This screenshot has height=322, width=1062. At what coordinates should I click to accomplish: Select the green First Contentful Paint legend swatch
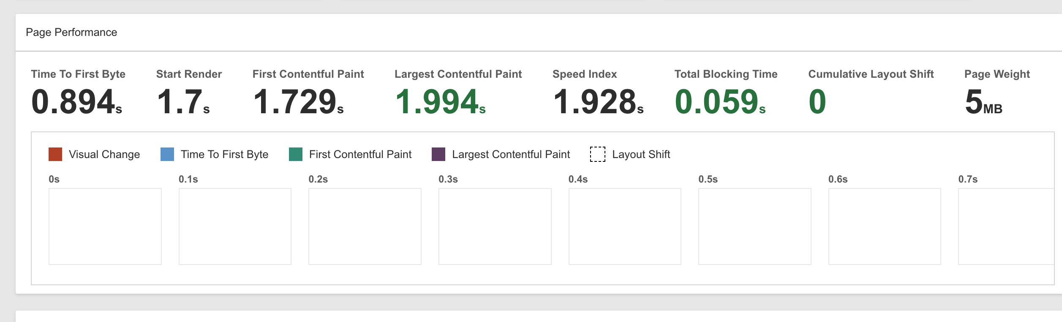(x=296, y=154)
